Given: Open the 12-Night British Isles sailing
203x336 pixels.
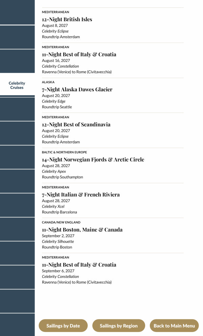Looking at the screenshot, I should [67, 20].
